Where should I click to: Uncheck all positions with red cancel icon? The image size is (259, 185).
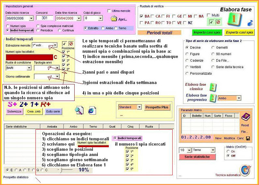coord(71,44)
